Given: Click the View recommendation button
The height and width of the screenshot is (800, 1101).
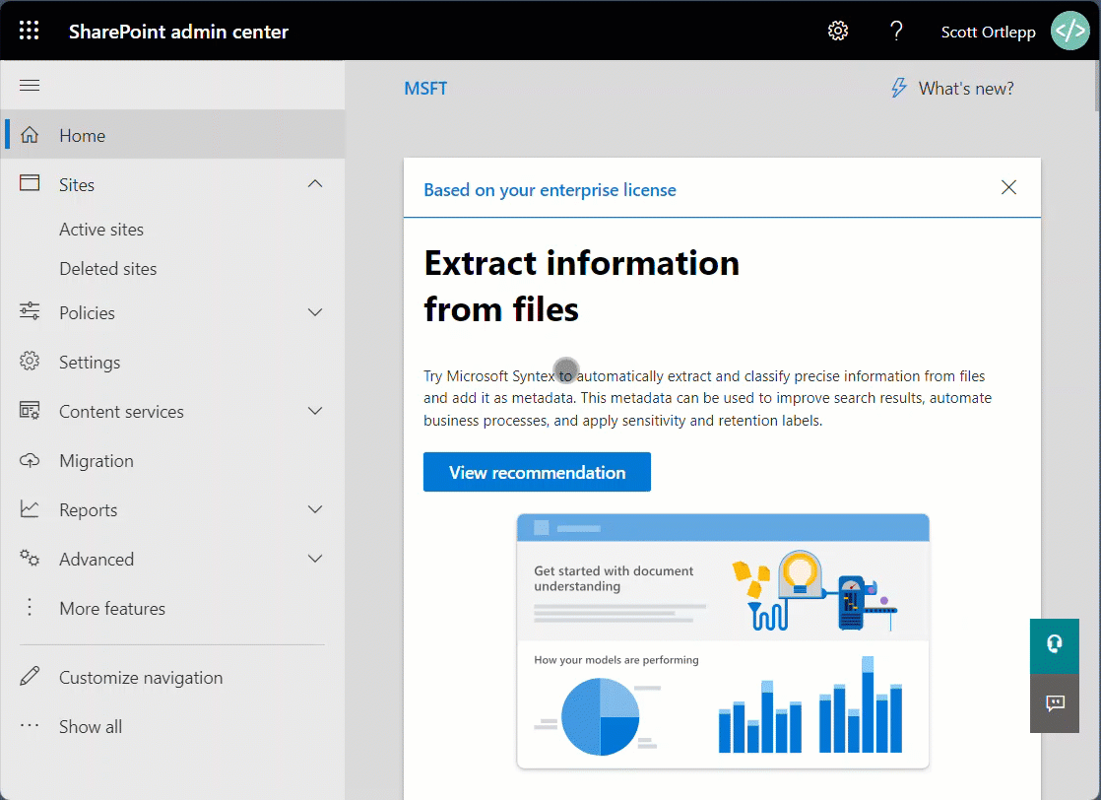Looking at the screenshot, I should tap(537, 472).
